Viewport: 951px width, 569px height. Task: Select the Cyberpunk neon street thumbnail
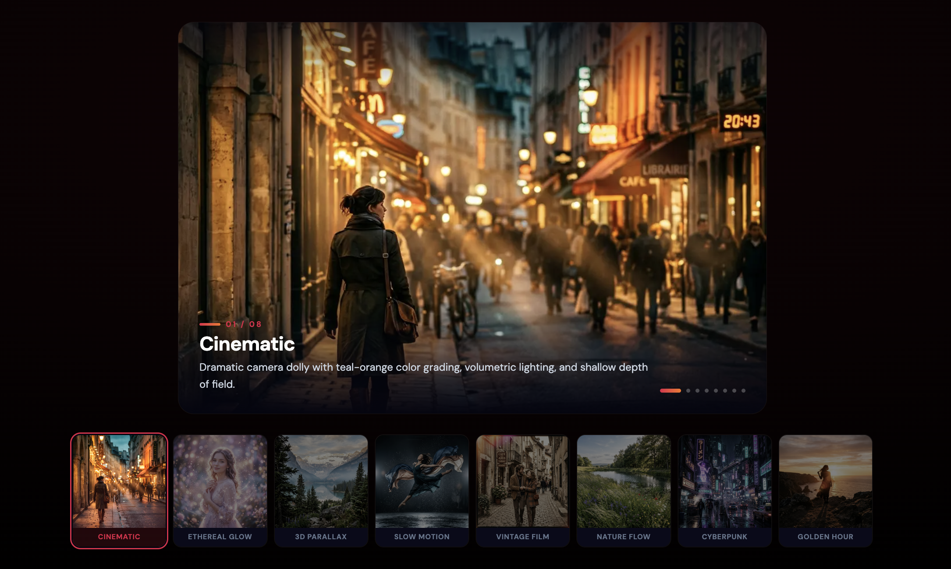(724, 490)
